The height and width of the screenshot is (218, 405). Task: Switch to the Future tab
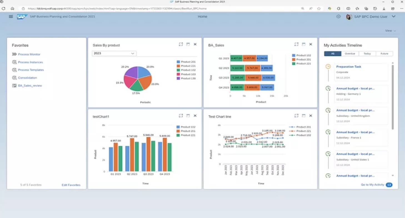point(384,54)
